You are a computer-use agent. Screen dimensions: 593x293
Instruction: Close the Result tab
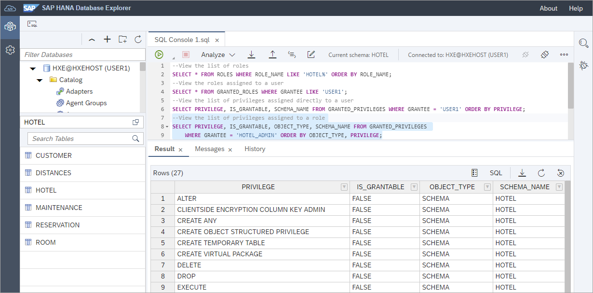[180, 150]
